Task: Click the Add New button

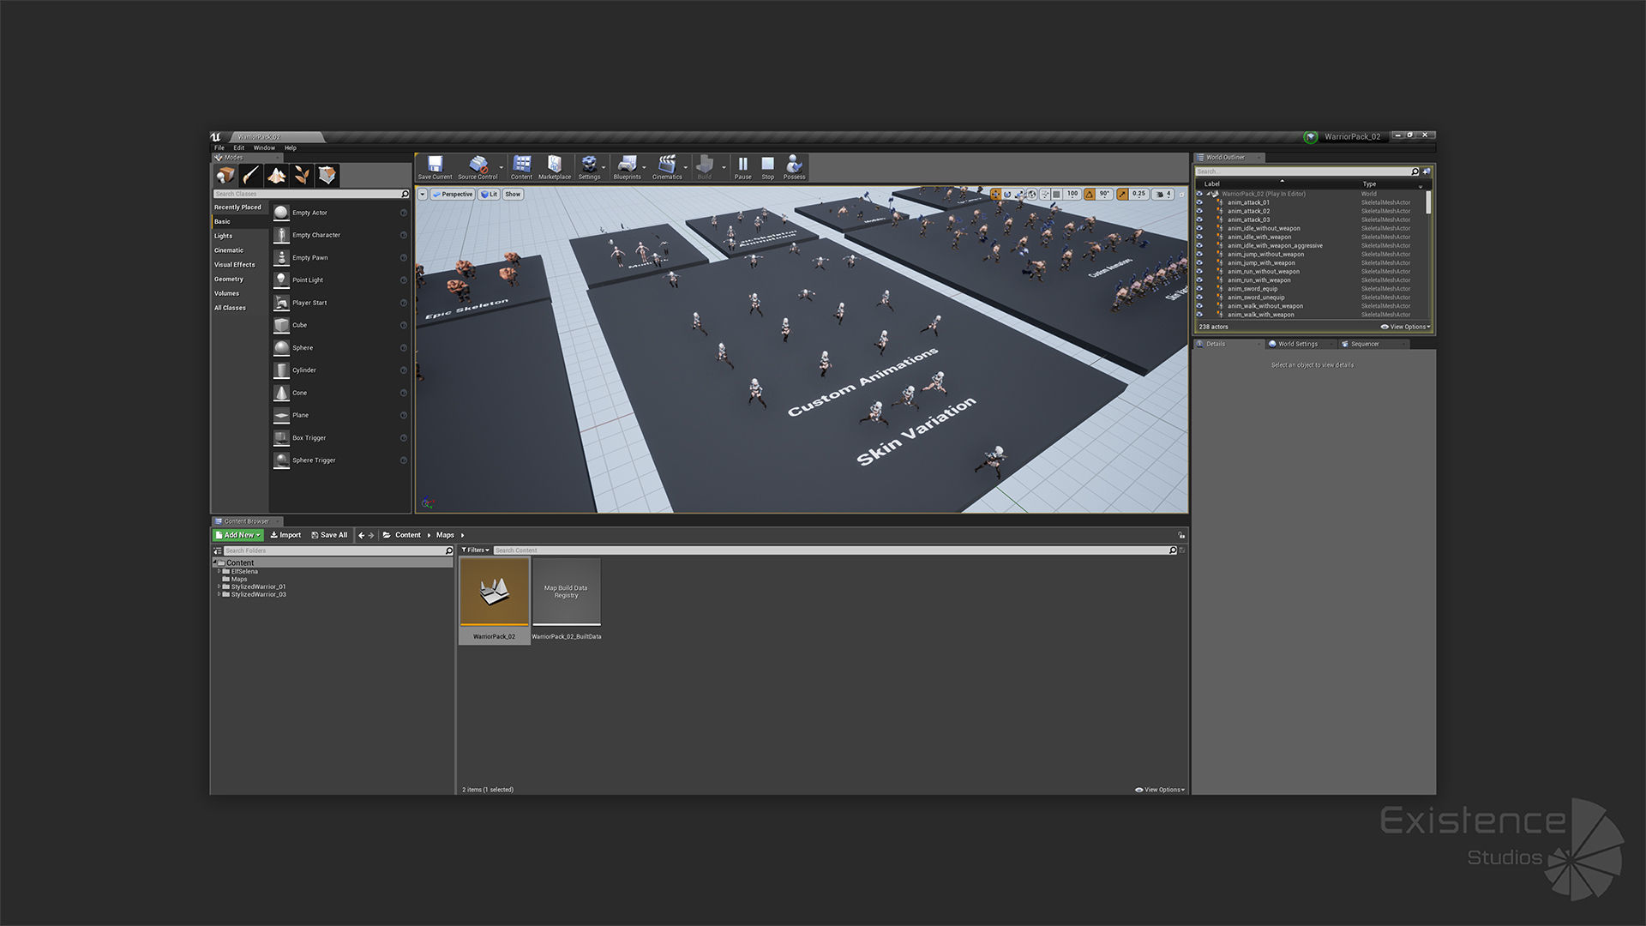Action: pyautogui.click(x=237, y=535)
